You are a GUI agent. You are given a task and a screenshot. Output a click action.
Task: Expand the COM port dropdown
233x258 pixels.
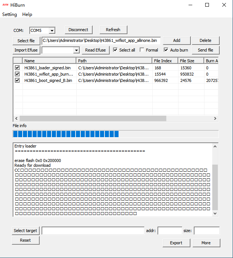[52, 31]
